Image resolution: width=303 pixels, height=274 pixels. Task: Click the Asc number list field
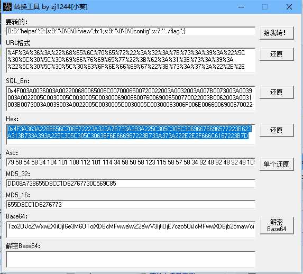131,162
